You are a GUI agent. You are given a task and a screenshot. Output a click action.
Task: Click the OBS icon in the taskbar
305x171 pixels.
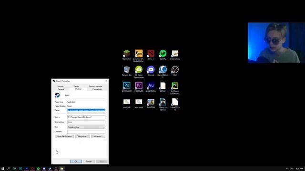56,169
